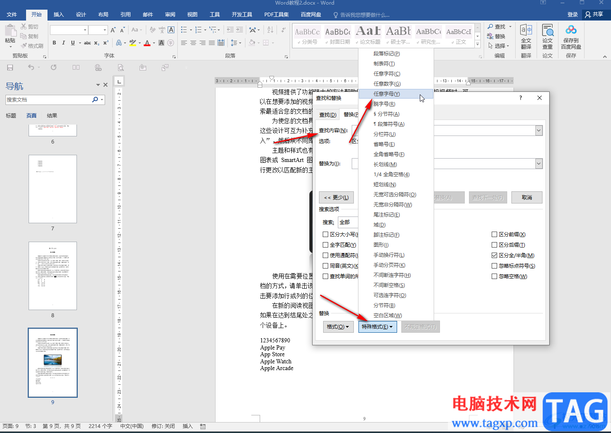Switch to the 审阅 ribbon tab
Viewport: 611px width, 433px height.
click(x=170, y=15)
